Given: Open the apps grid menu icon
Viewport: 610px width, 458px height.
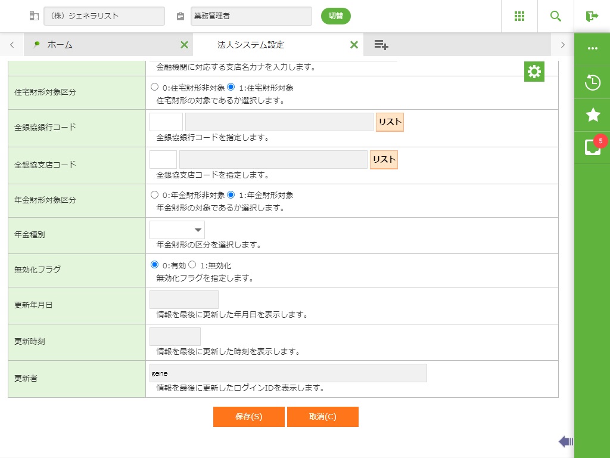Looking at the screenshot, I should tap(519, 16).
